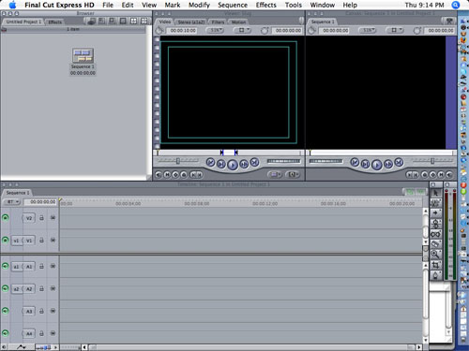Open the Sequence menu in menu bar
Screen dimensions: 469x351
(x=233, y=5)
